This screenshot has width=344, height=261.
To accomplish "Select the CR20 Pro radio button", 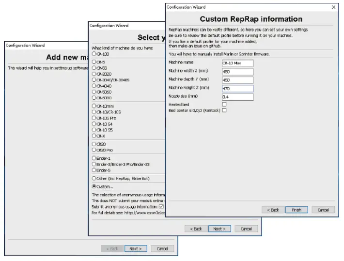I will click(94, 150).
